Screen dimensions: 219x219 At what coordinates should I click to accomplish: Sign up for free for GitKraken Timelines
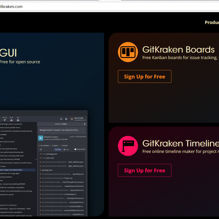point(145,171)
